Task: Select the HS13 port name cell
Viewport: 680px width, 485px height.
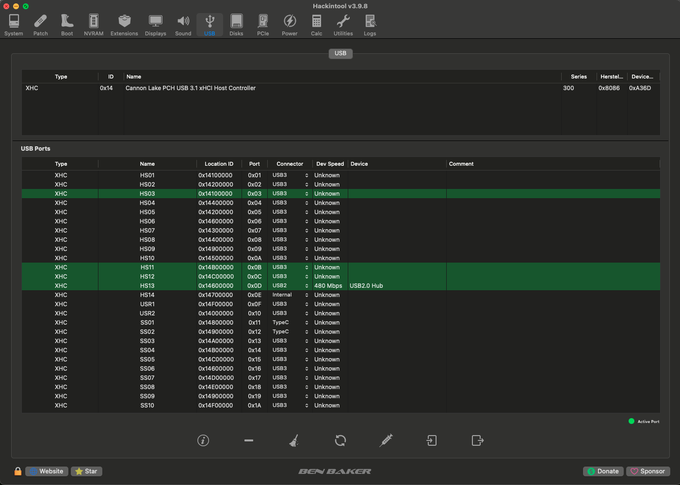Action: pos(147,286)
